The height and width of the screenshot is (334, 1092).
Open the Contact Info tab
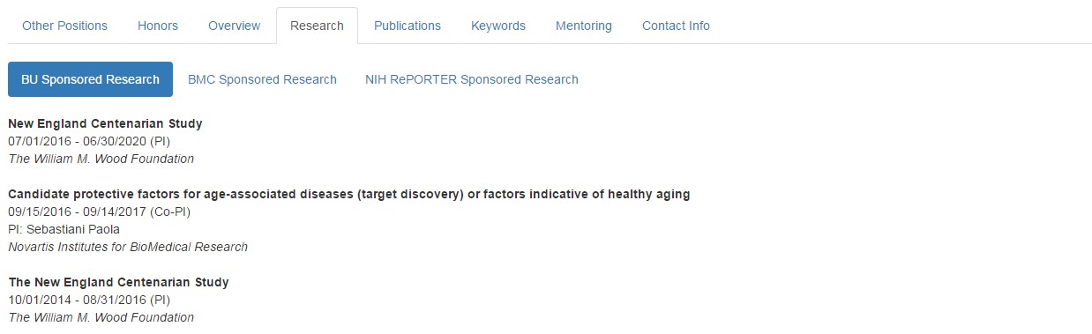click(x=676, y=26)
